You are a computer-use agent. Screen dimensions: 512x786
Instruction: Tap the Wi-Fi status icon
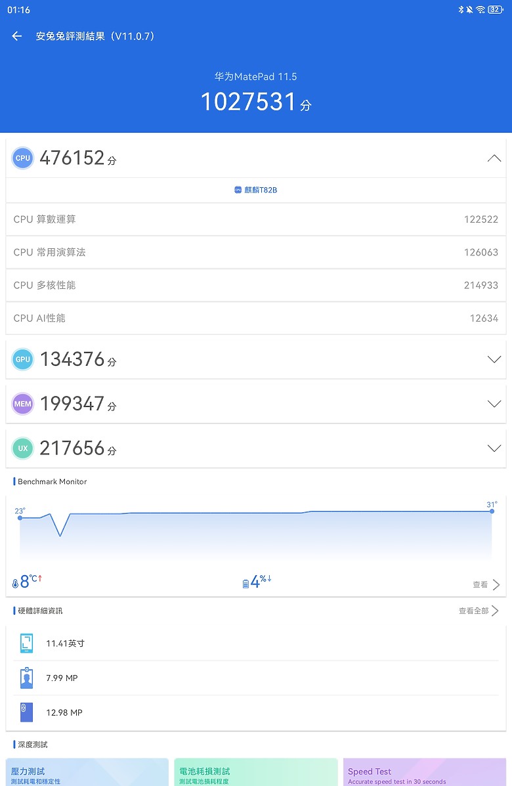tap(480, 10)
